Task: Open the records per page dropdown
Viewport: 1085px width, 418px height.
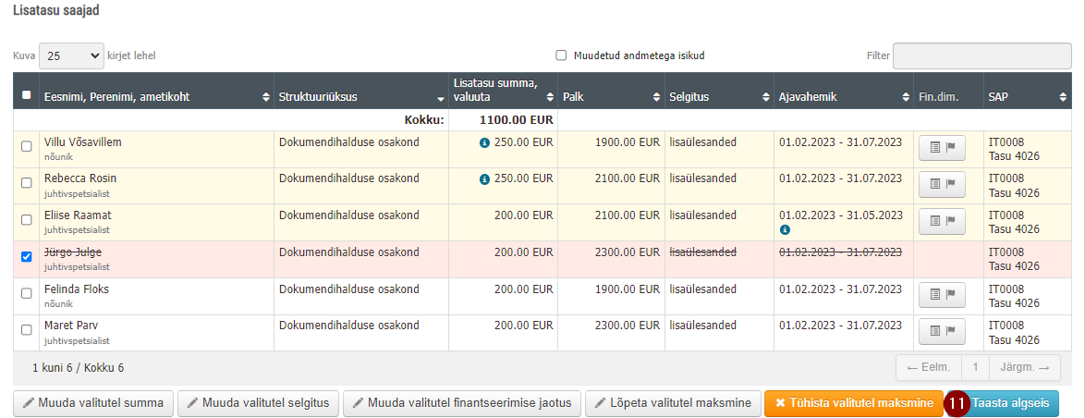Action: [x=71, y=56]
